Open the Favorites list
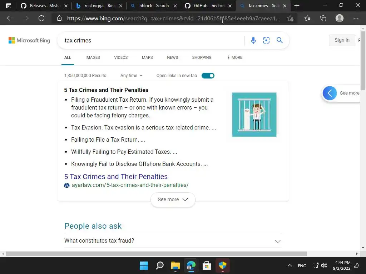 coord(307,18)
